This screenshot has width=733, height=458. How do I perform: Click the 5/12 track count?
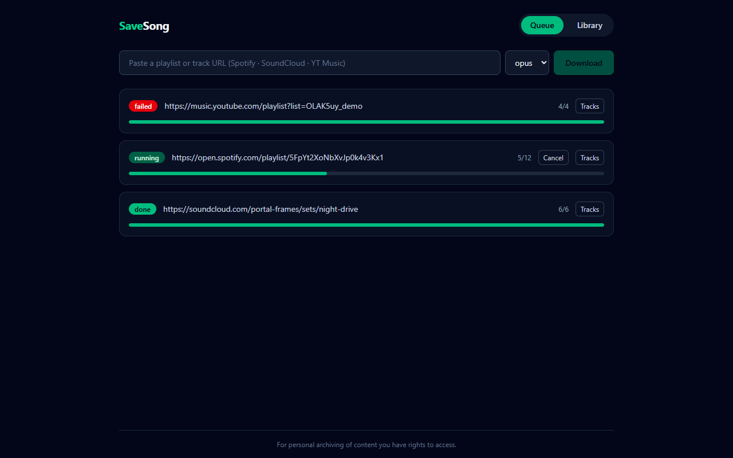tap(525, 157)
